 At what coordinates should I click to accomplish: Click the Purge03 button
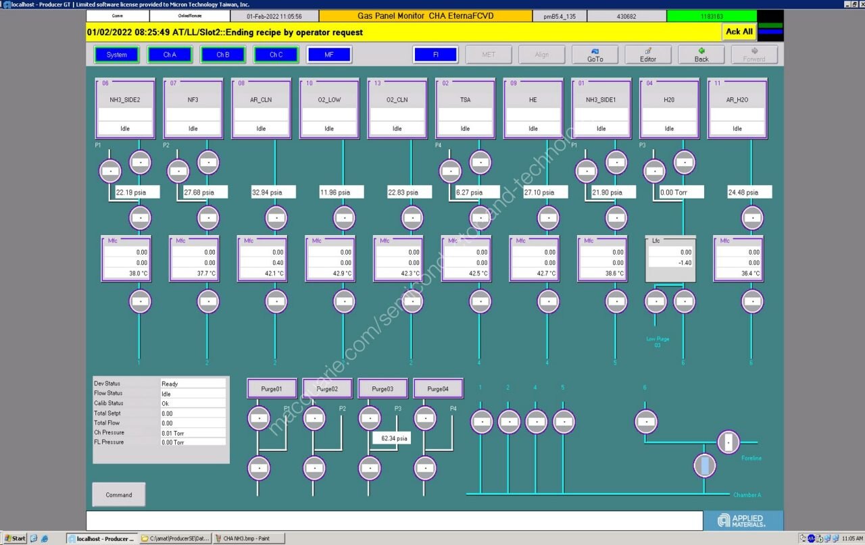point(382,388)
